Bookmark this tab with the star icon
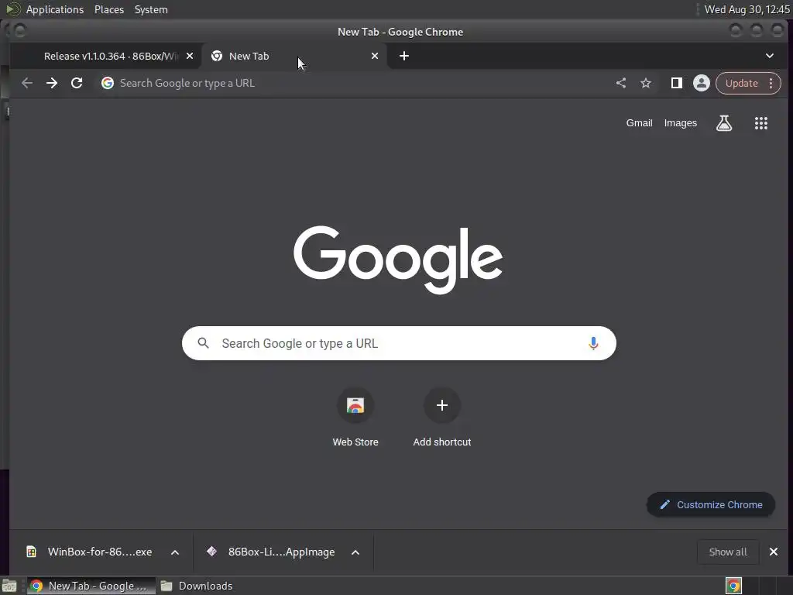The image size is (793, 595). pos(646,83)
